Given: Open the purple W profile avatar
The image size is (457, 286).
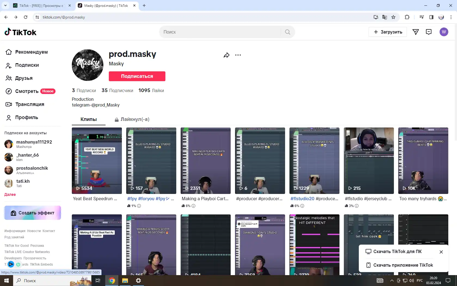Looking at the screenshot, I should click(x=444, y=32).
